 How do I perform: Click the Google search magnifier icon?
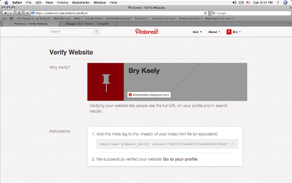click(213, 13)
